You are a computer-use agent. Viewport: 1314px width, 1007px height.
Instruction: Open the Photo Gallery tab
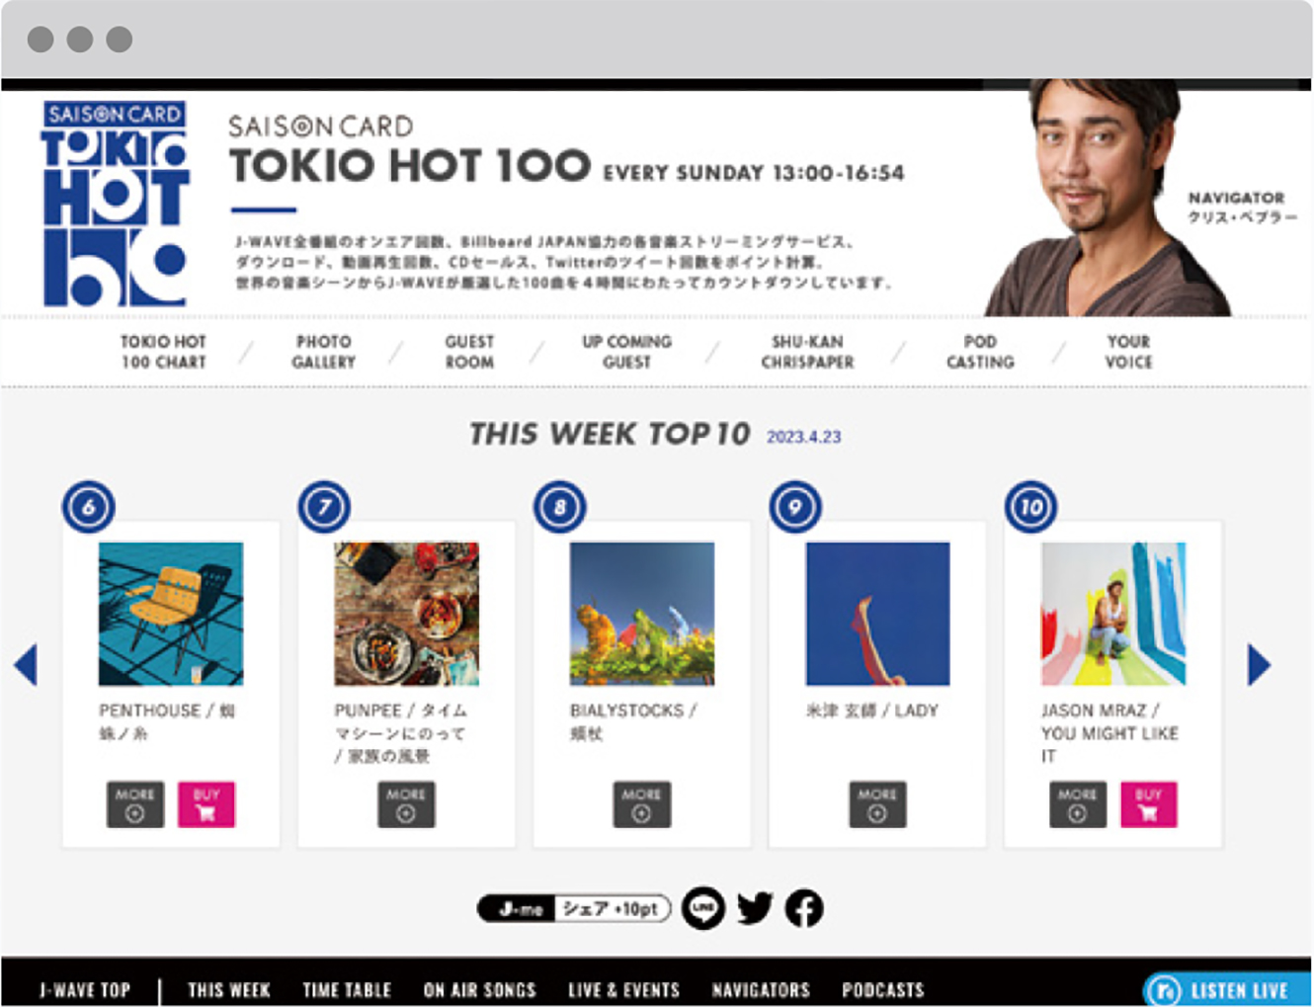(323, 352)
